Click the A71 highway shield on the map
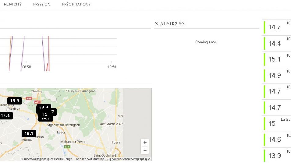The height and width of the screenshot is (163, 291). (x=38, y=102)
